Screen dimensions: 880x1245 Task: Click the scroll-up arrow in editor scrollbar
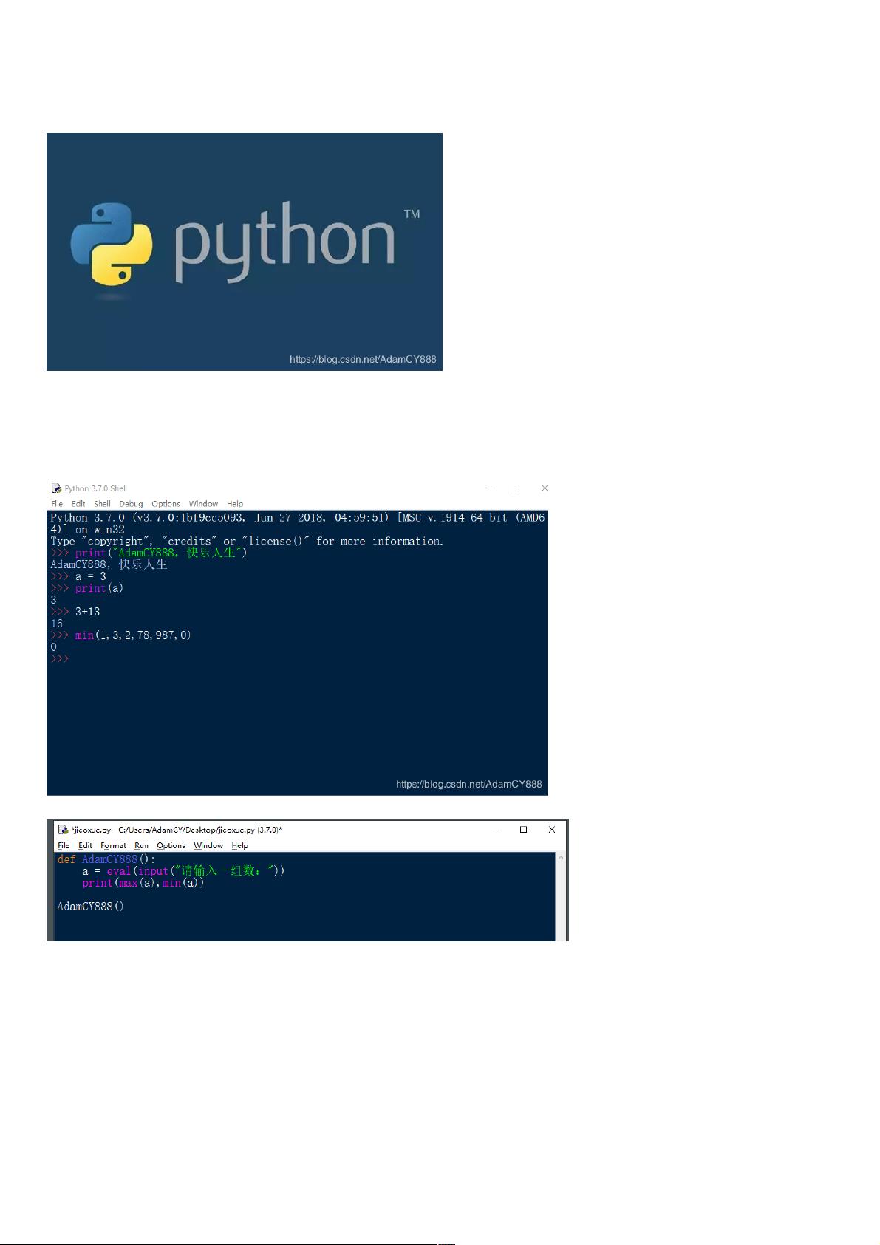click(561, 859)
